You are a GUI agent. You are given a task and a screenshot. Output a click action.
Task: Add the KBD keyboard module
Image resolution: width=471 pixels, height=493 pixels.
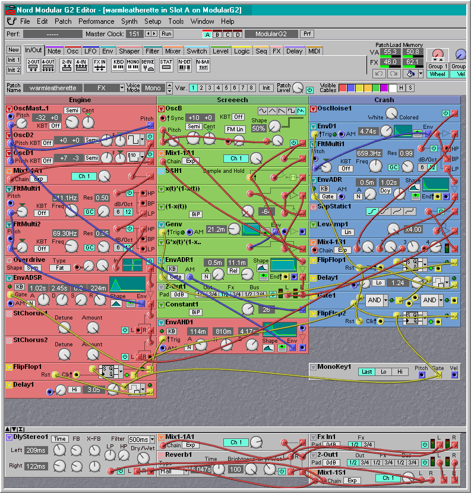coord(118,65)
